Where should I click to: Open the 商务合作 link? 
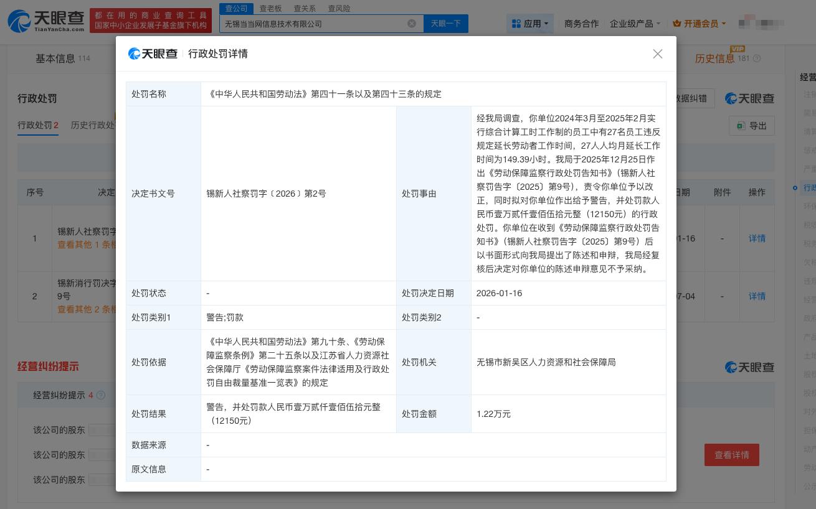click(581, 24)
